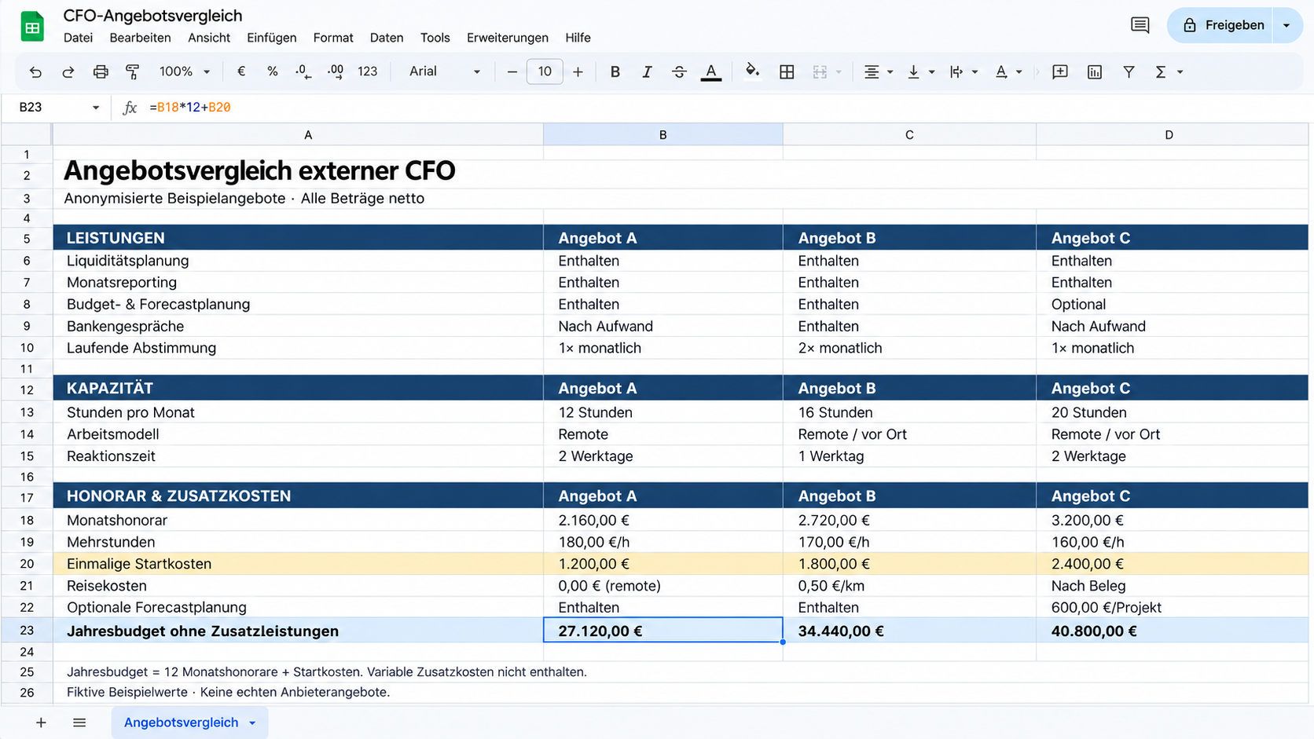Open the Einfügen menu
The width and height of the screenshot is (1314, 739).
pyautogui.click(x=272, y=38)
